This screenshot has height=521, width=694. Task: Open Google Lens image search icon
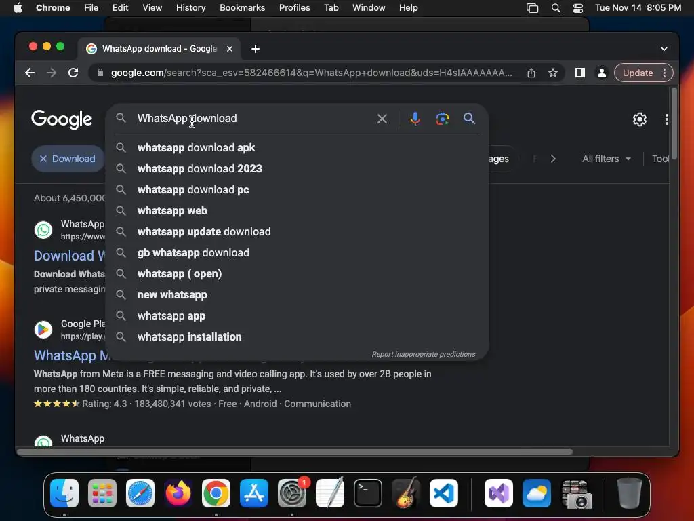(442, 119)
